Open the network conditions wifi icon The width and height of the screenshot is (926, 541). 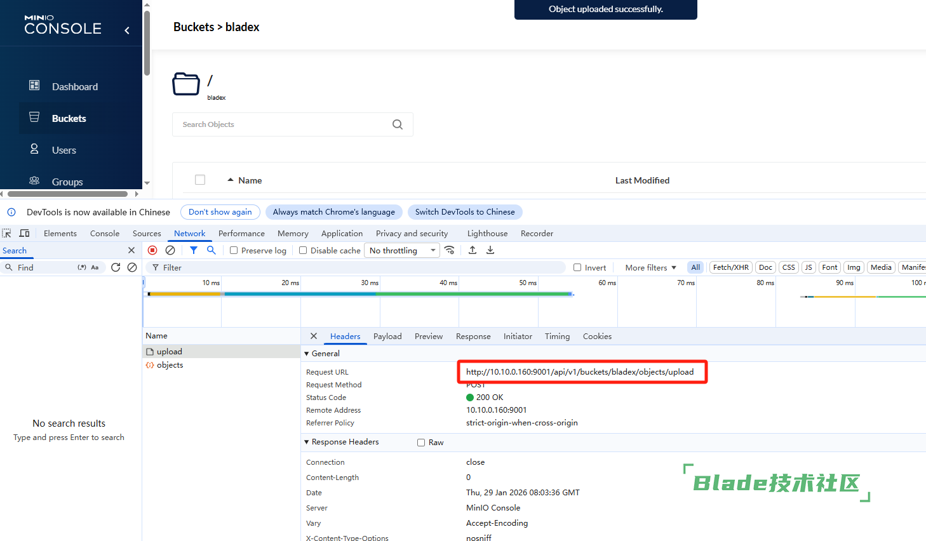tap(450, 250)
